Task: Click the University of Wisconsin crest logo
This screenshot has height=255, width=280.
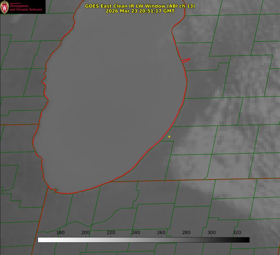Action: (5, 7)
